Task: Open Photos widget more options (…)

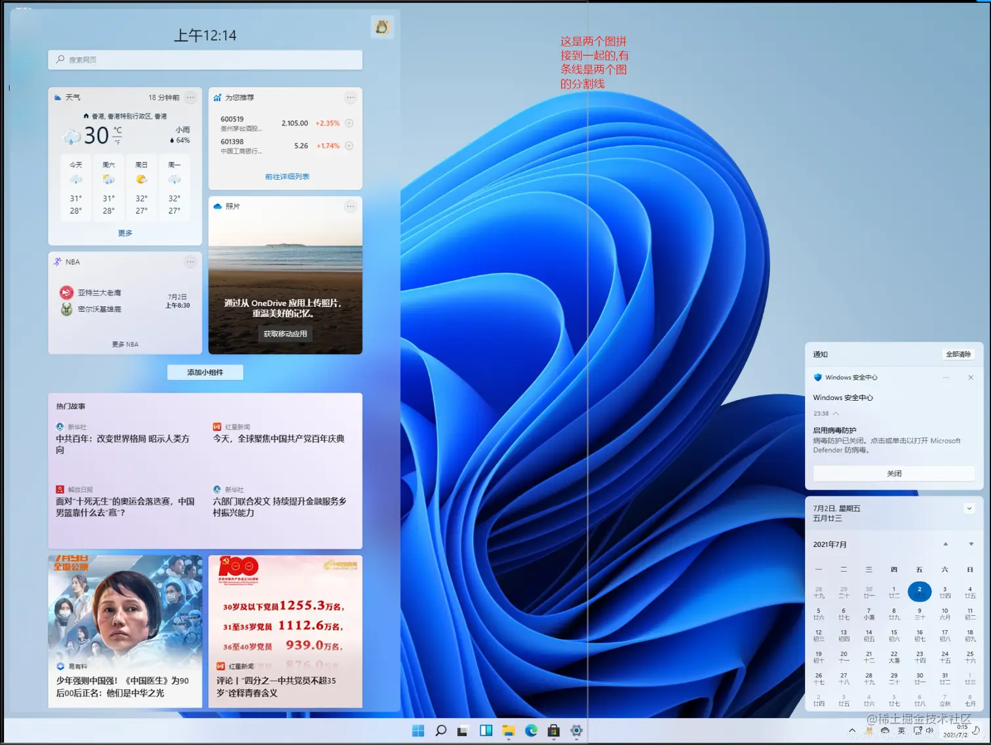Action: point(351,207)
